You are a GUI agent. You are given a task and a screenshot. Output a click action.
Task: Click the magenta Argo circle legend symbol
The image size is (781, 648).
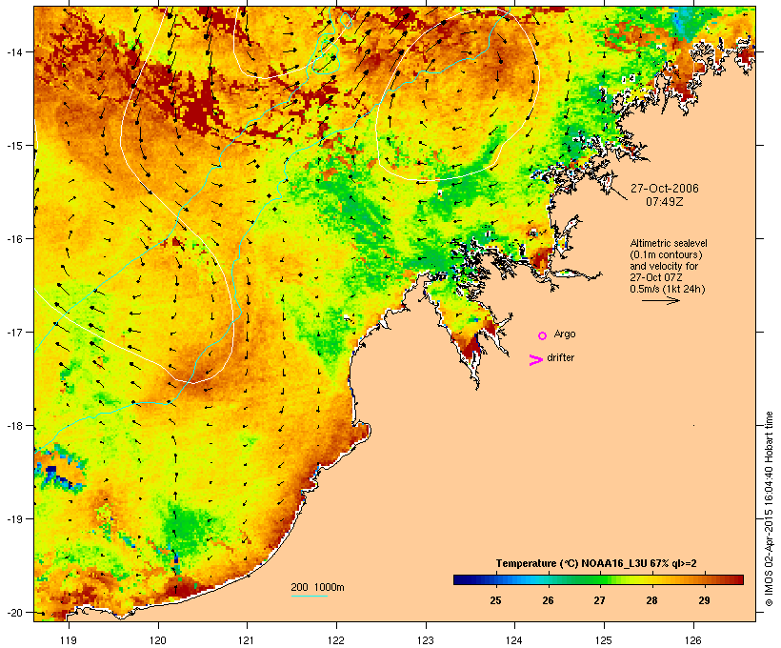pos(543,336)
